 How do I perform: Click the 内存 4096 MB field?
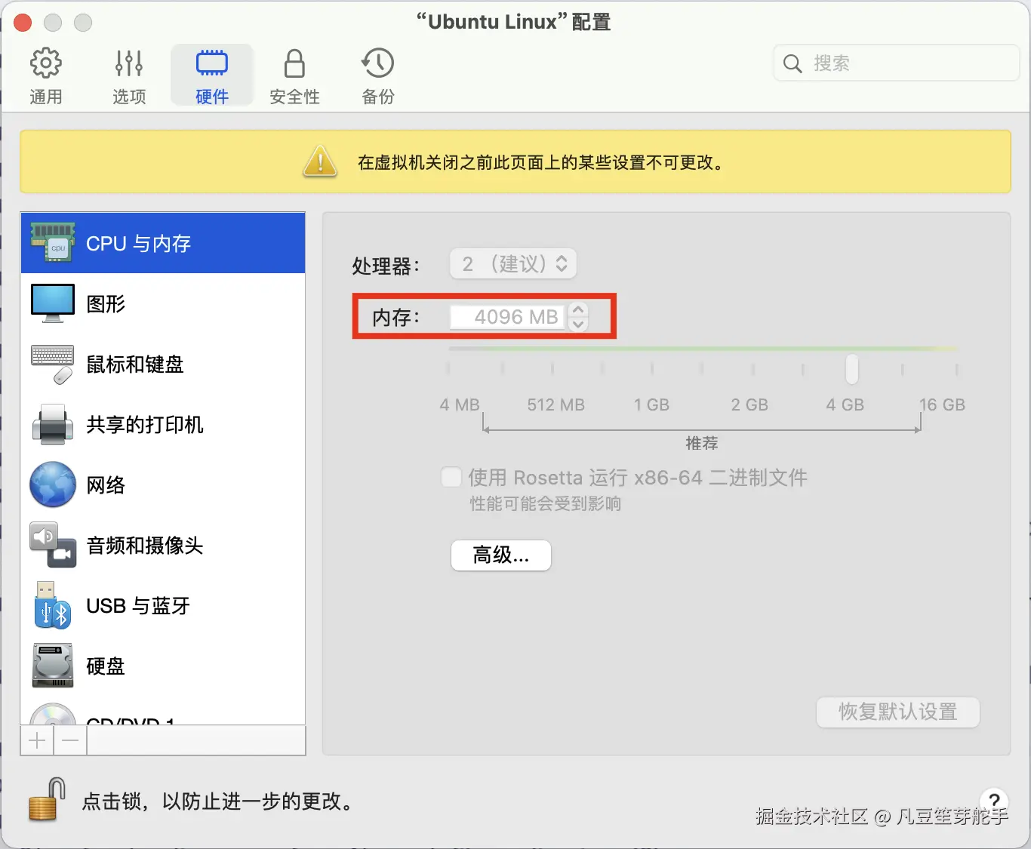click(507, 317)
